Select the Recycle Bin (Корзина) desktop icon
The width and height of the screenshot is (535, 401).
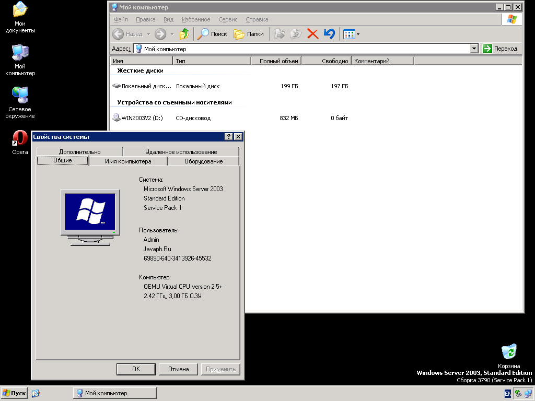click(x=508, y=351)
